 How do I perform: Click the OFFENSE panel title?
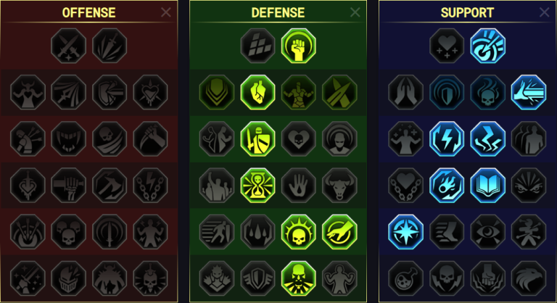pos(88,13)
